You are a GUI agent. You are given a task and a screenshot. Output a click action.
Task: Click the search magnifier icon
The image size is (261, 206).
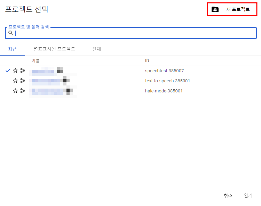[11, 33]
